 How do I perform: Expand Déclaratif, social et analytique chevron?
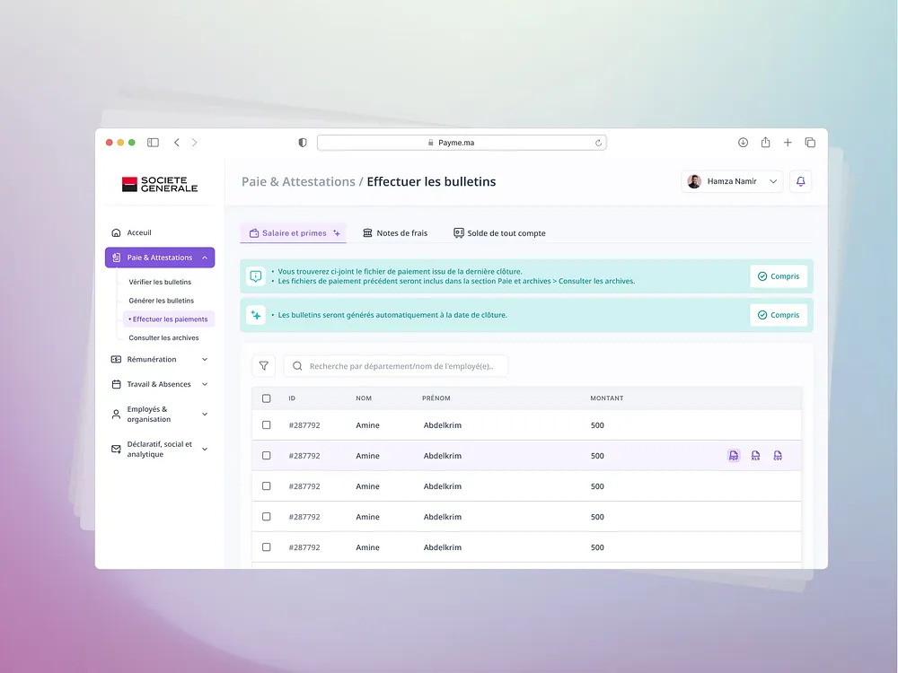pyautogui.click(x=205, y=450)
